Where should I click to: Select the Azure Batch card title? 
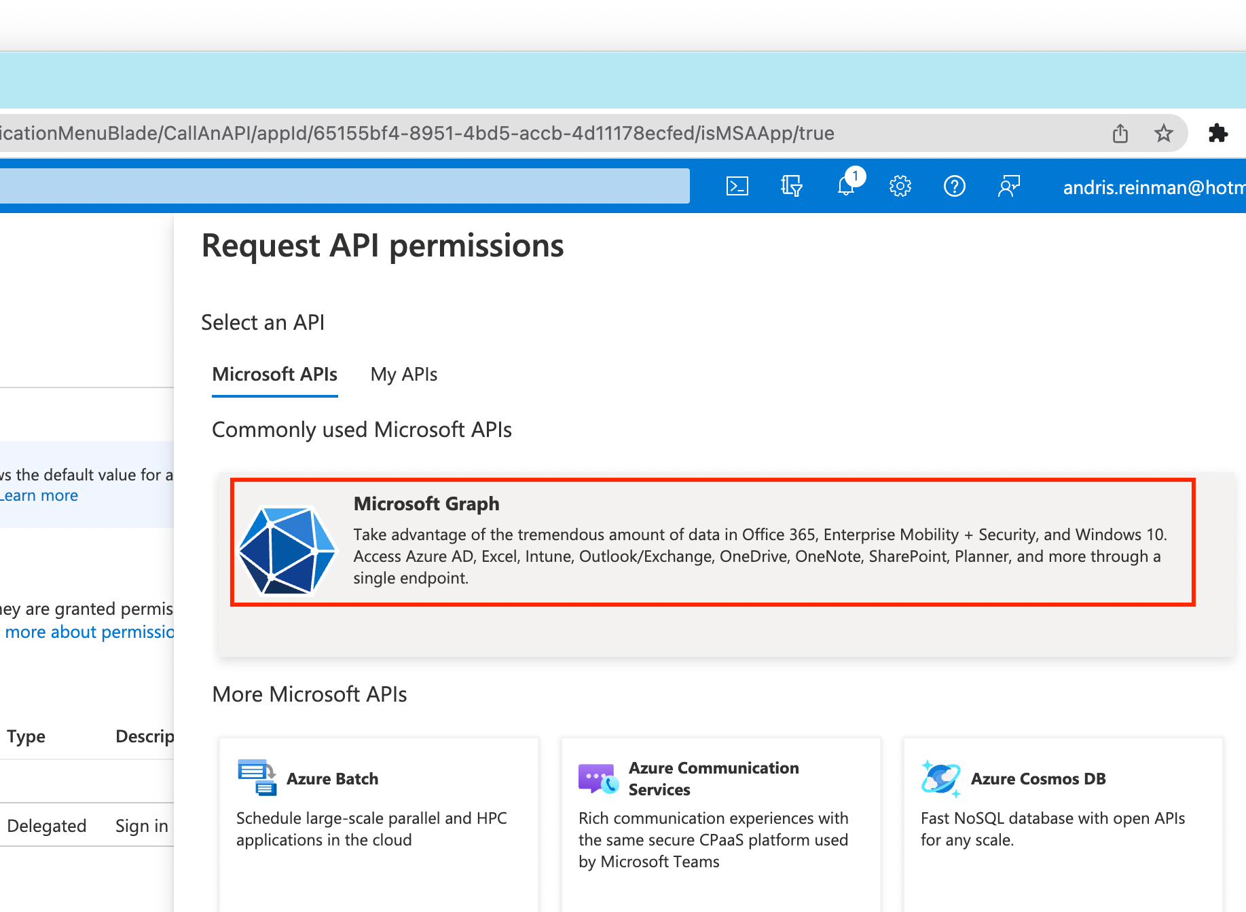coord(333,778)
